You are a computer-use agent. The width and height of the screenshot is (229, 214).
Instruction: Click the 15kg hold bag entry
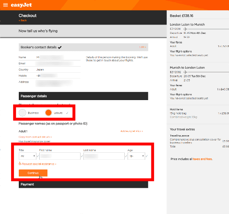(178, 114)
